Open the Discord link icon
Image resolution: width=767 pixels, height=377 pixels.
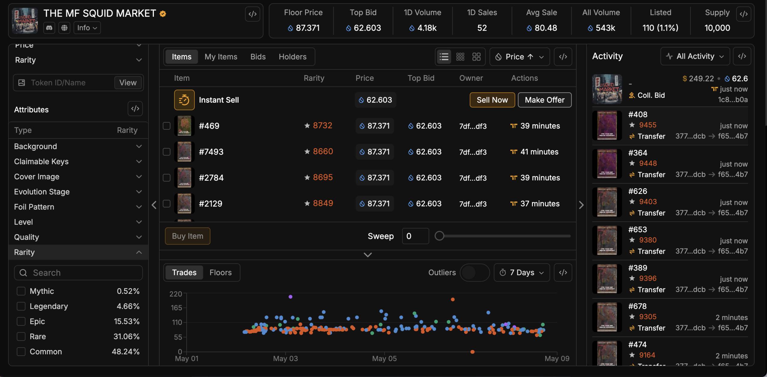49,28
